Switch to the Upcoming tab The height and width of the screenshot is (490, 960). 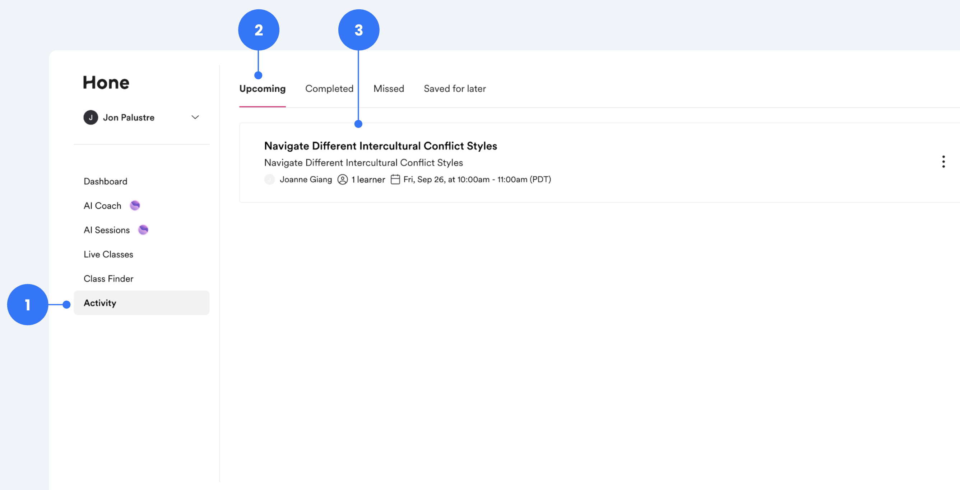[263, 89]
